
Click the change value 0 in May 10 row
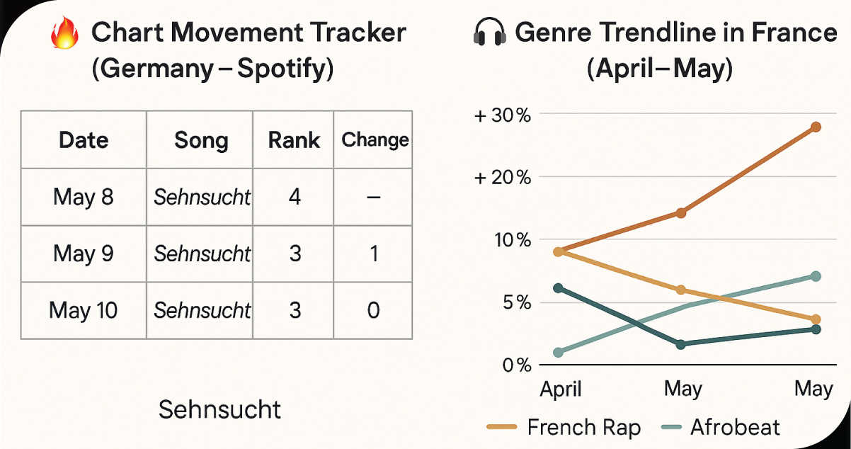[x=375, y=310]
